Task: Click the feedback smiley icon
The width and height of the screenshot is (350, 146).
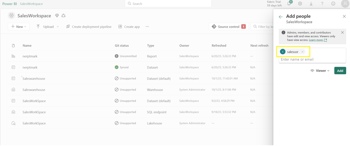Action: pyautogui.click(x=333, y=3)
